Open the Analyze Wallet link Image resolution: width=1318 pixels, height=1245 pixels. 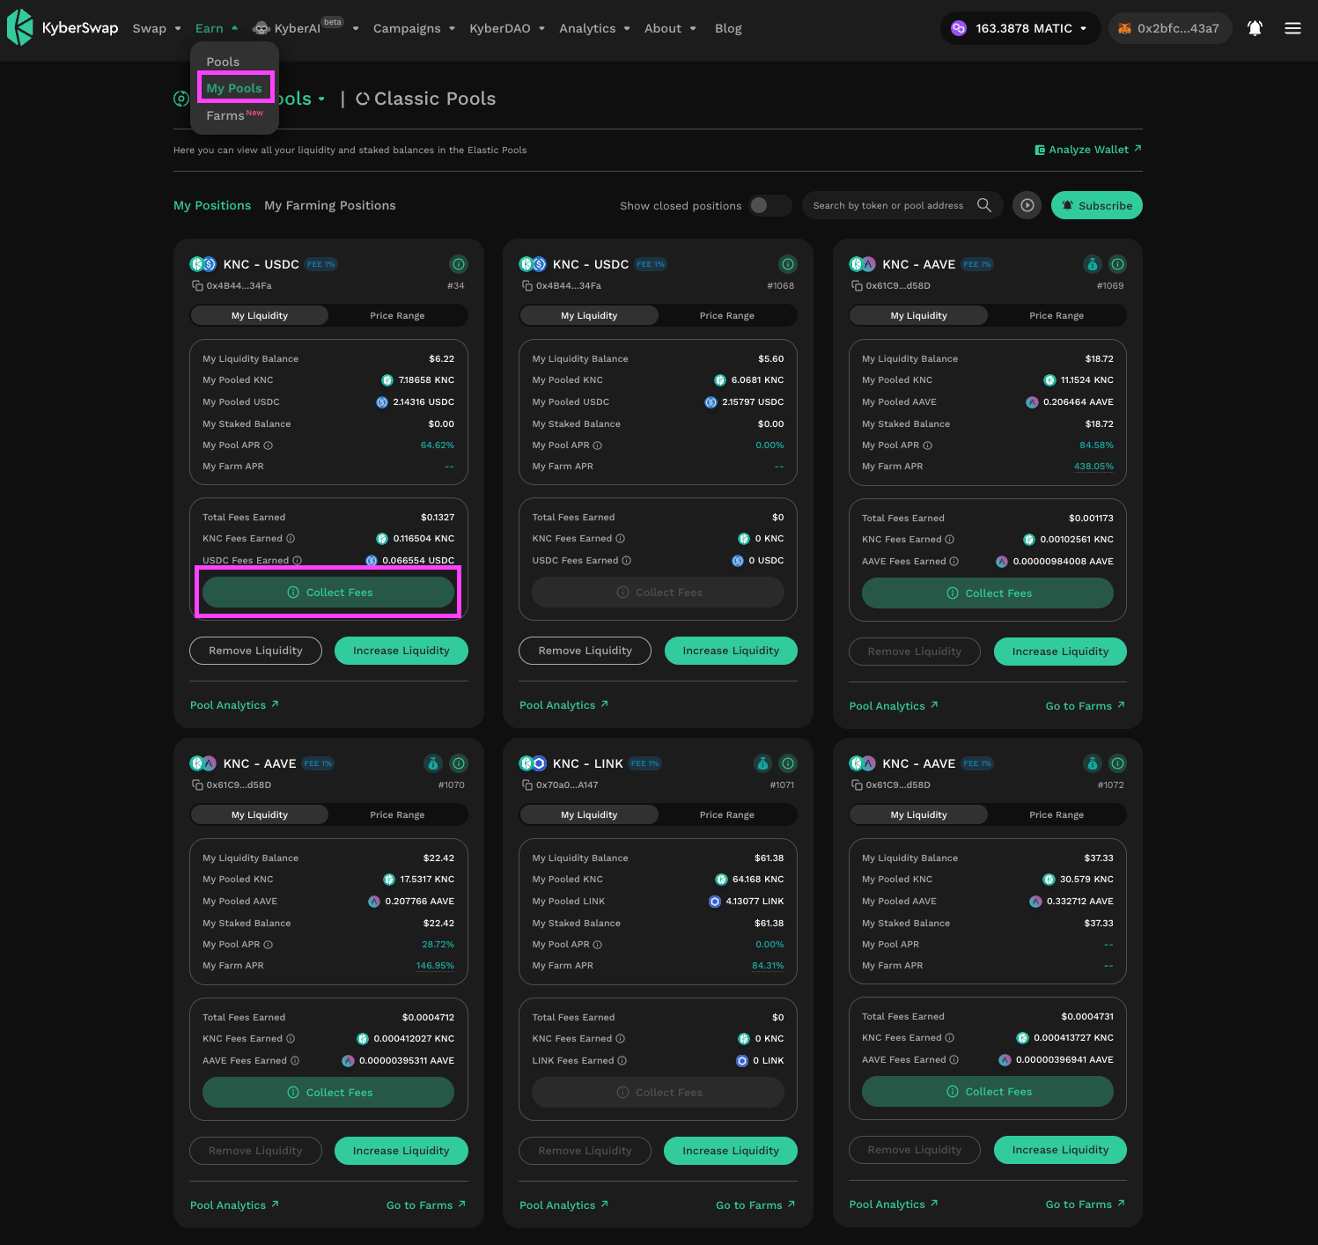point(1088,150)
